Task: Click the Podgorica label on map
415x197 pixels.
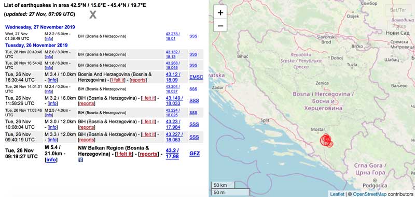Action: [375, 186]
